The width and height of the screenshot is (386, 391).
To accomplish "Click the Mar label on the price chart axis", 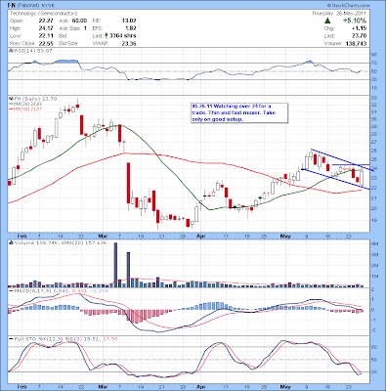I will (x=103, y=236).
